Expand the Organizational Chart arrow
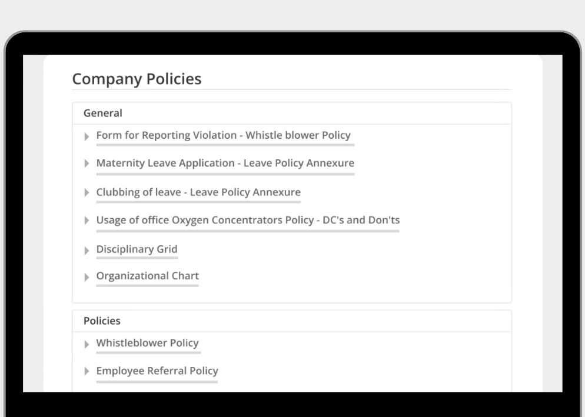Image resolution: width=585 pixels, height=417 pixels. pos(87,277)
